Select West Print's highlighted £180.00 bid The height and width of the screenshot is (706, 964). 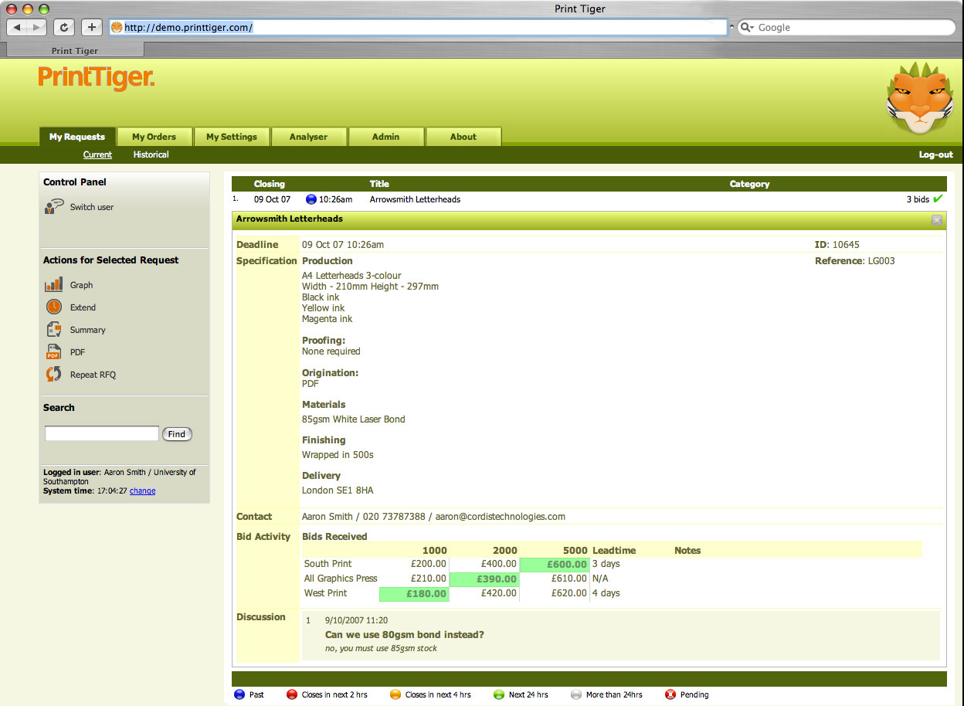point(414,594)
